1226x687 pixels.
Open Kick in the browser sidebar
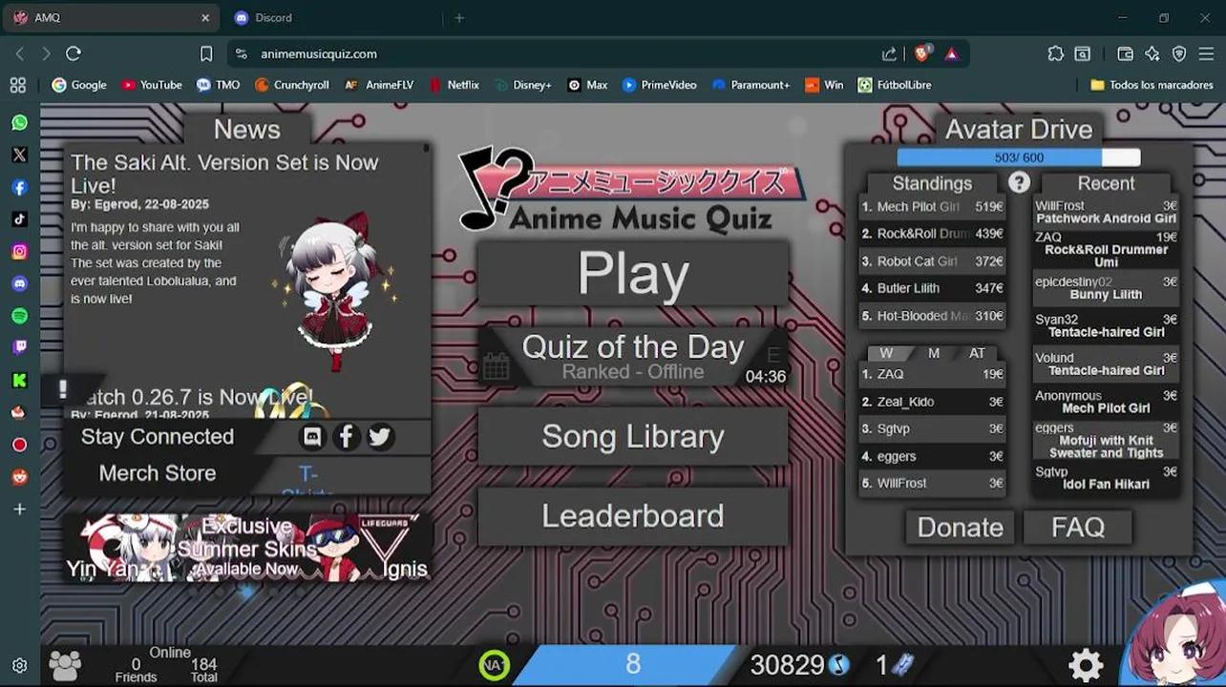pyautogui.click(x=19, y=380)
